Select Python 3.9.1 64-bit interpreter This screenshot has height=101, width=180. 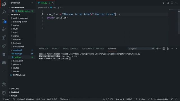tap(26, 99)
